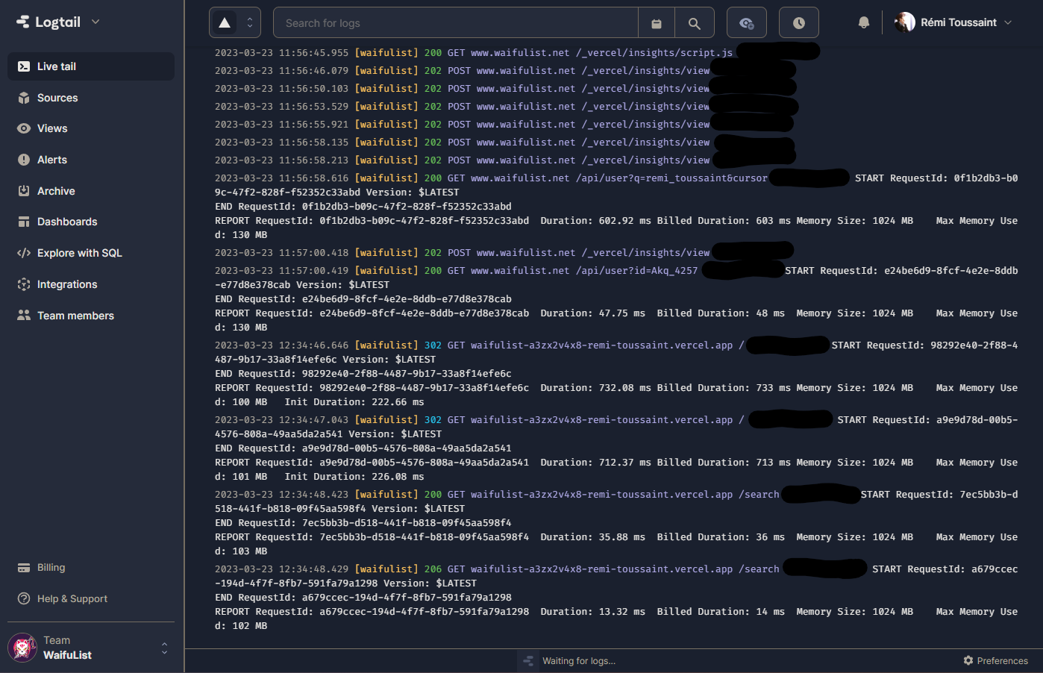The image size is (1043, 673).
Task: Open the Live tail page
Action: coord(91,66)
